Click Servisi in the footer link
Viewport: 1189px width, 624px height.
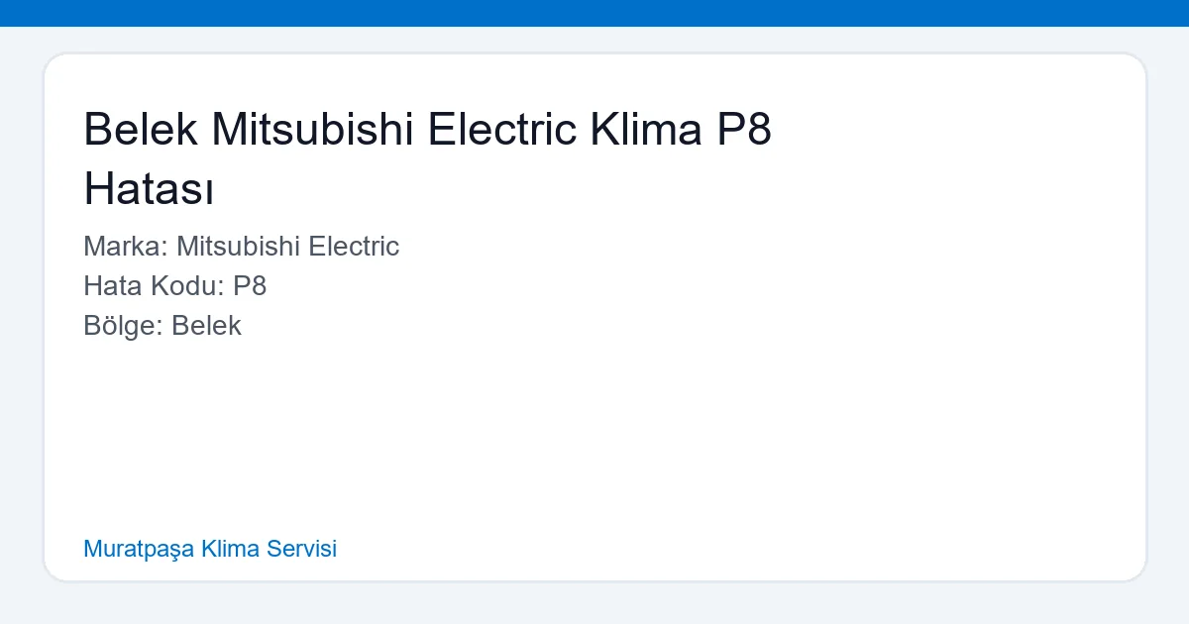point(304,549)
